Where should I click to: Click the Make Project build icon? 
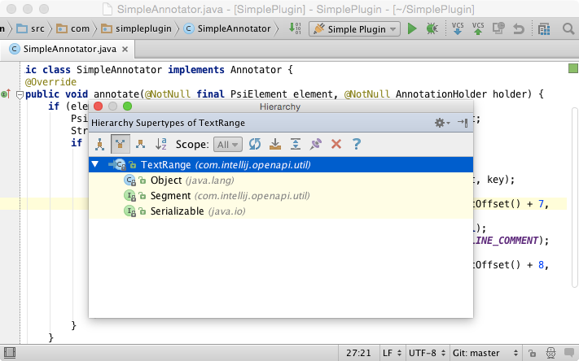point(295,28)
